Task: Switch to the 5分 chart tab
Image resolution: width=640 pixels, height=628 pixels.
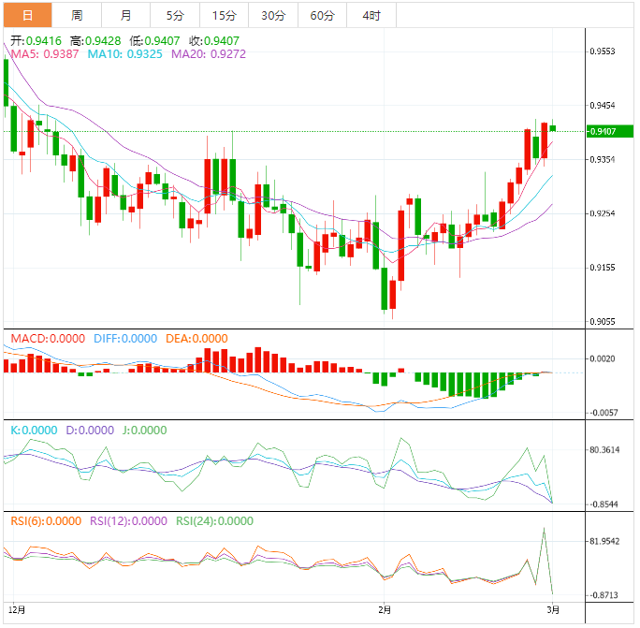Action: (x=175, y=16)
